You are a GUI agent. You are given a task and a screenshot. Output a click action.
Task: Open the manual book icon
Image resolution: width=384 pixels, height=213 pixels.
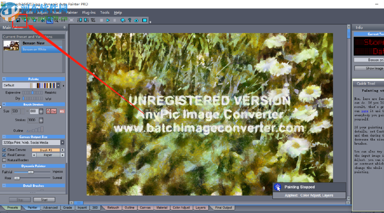[123, 20]
